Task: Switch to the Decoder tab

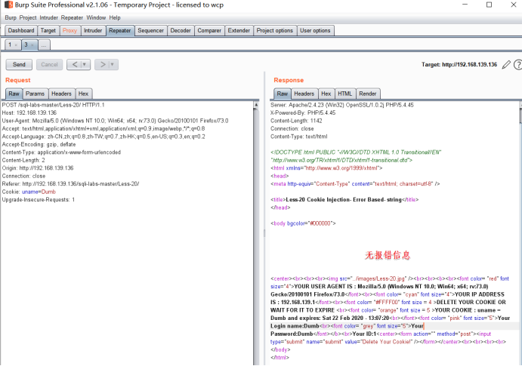Action: point(181,31)
